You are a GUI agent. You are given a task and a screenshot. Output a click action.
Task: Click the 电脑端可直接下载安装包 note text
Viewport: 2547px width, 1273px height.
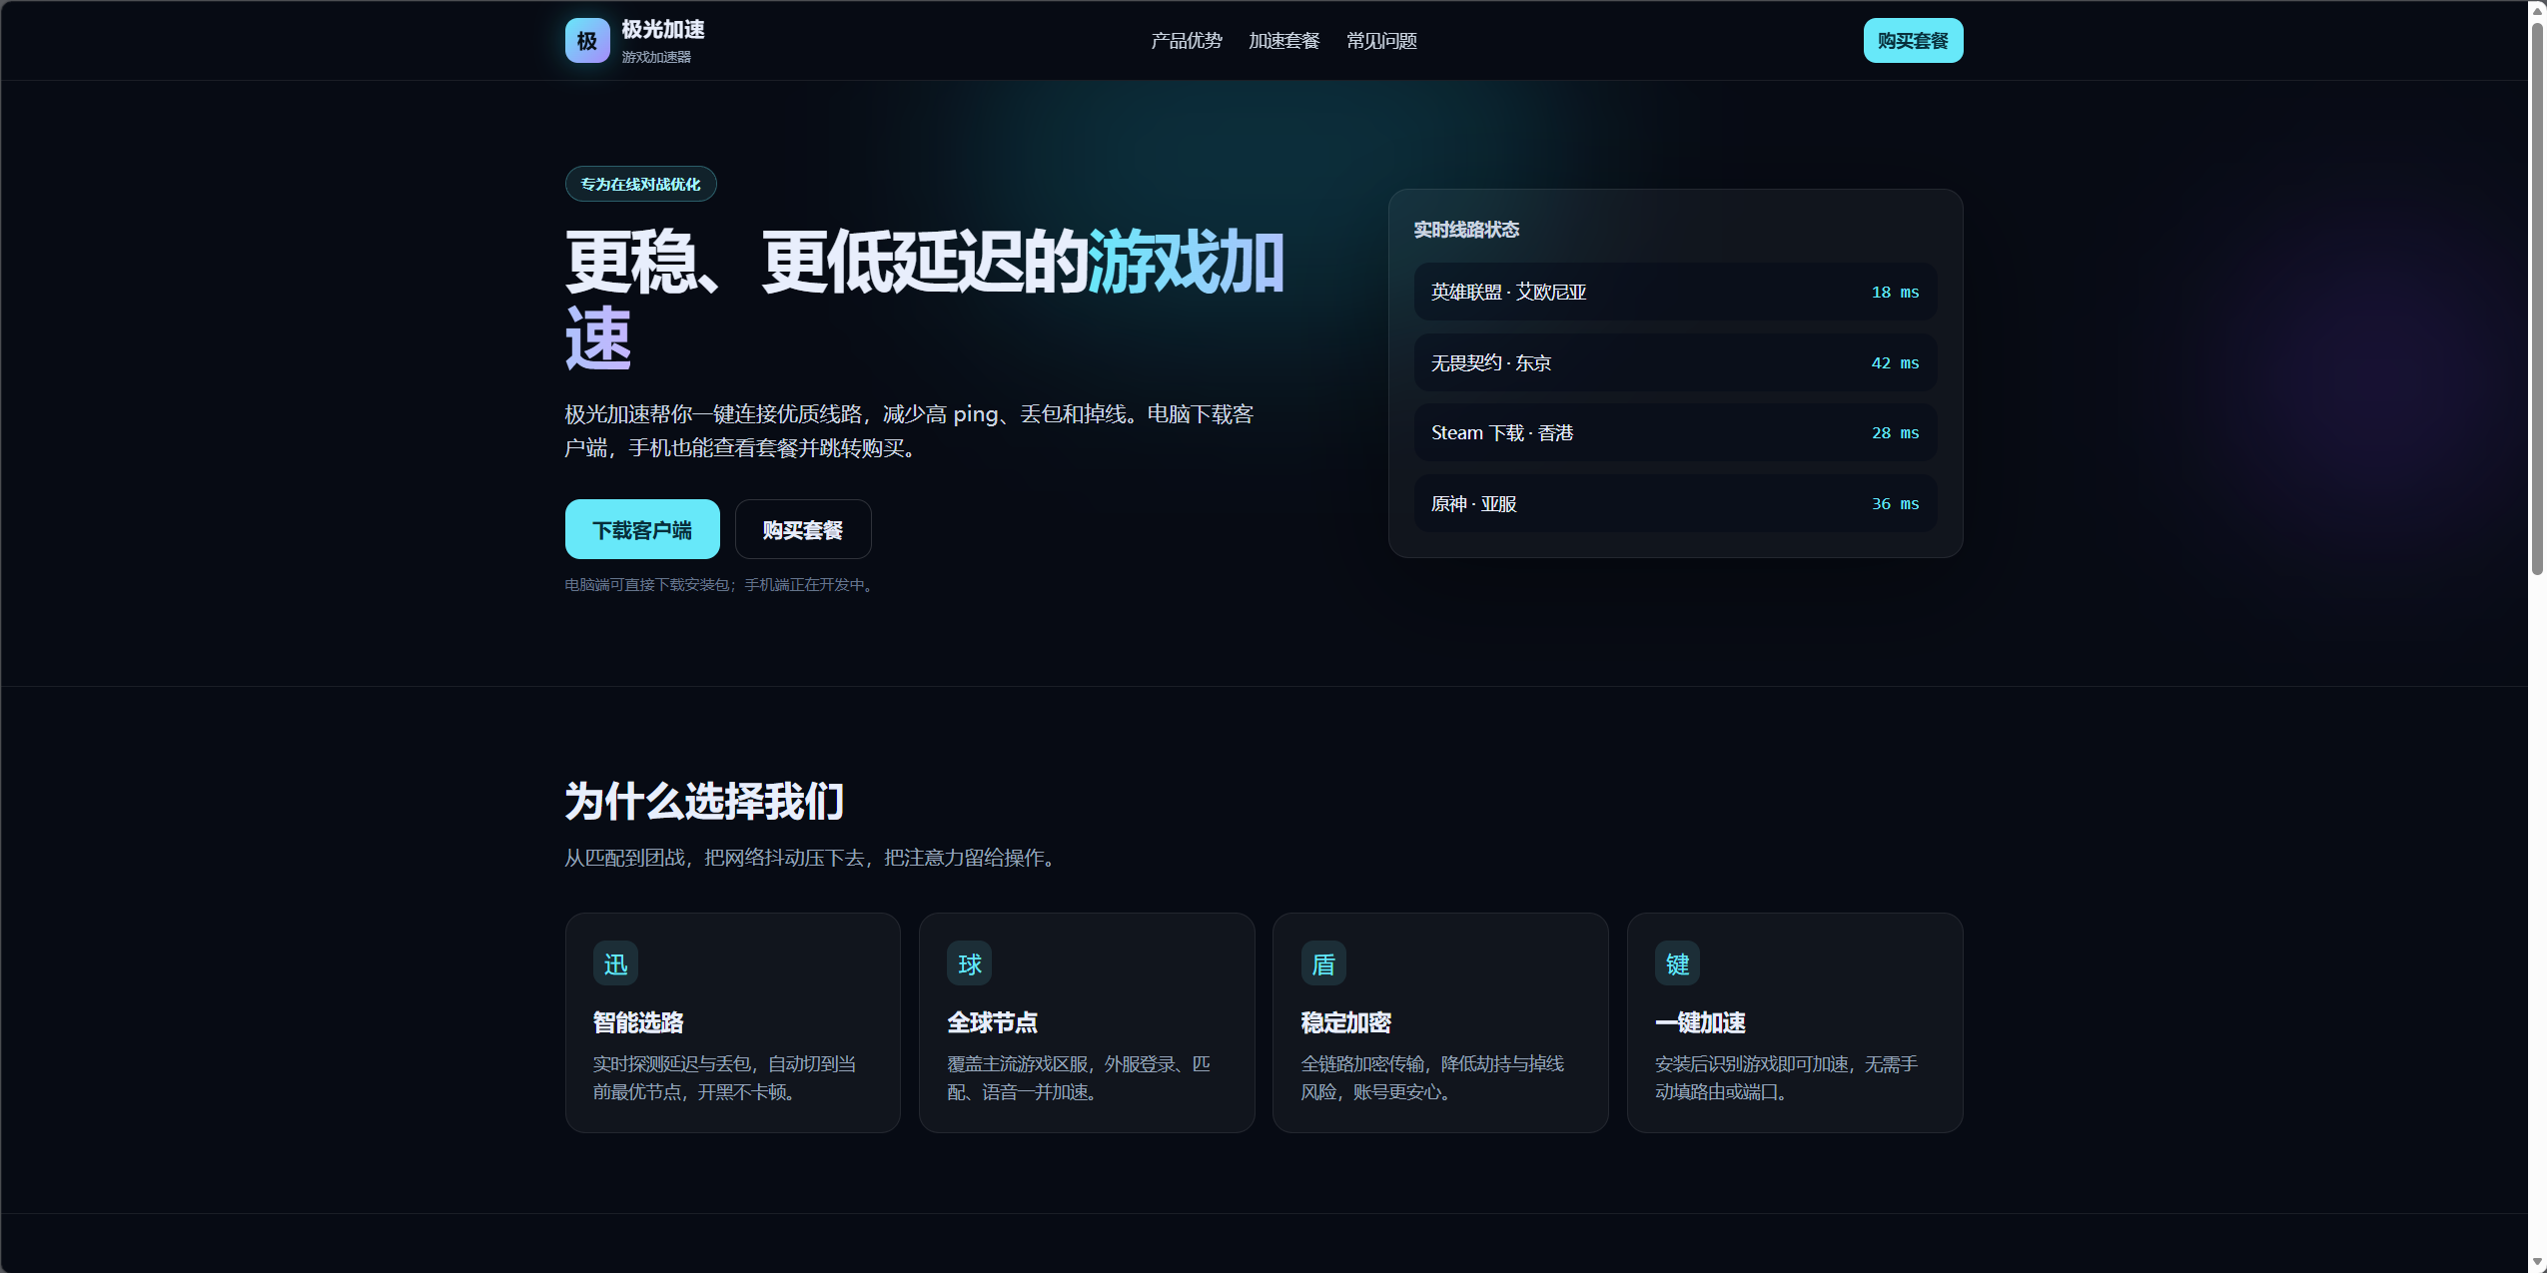coord(720,585)
